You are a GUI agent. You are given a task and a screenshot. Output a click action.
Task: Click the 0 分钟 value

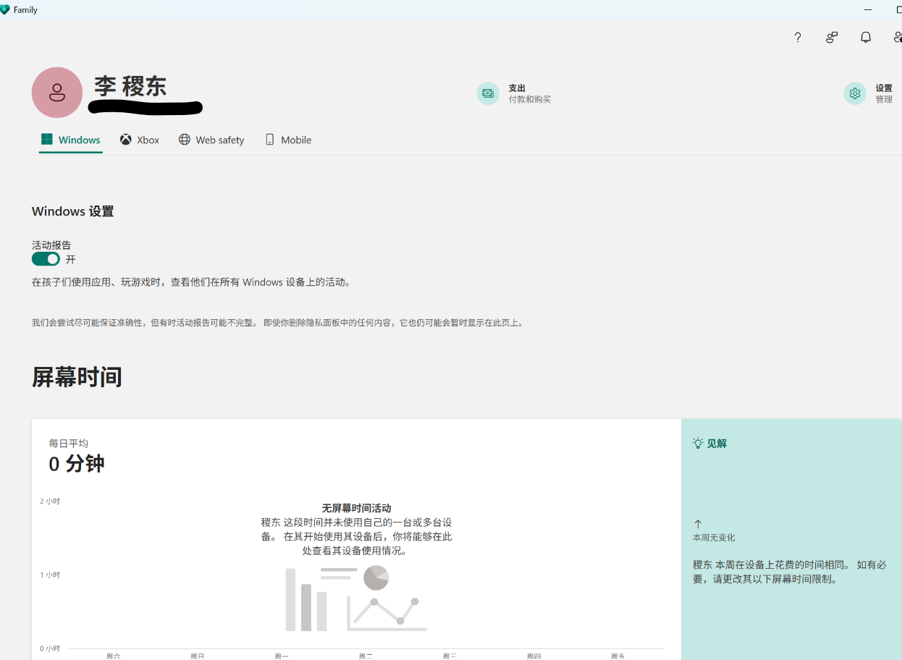77,464
